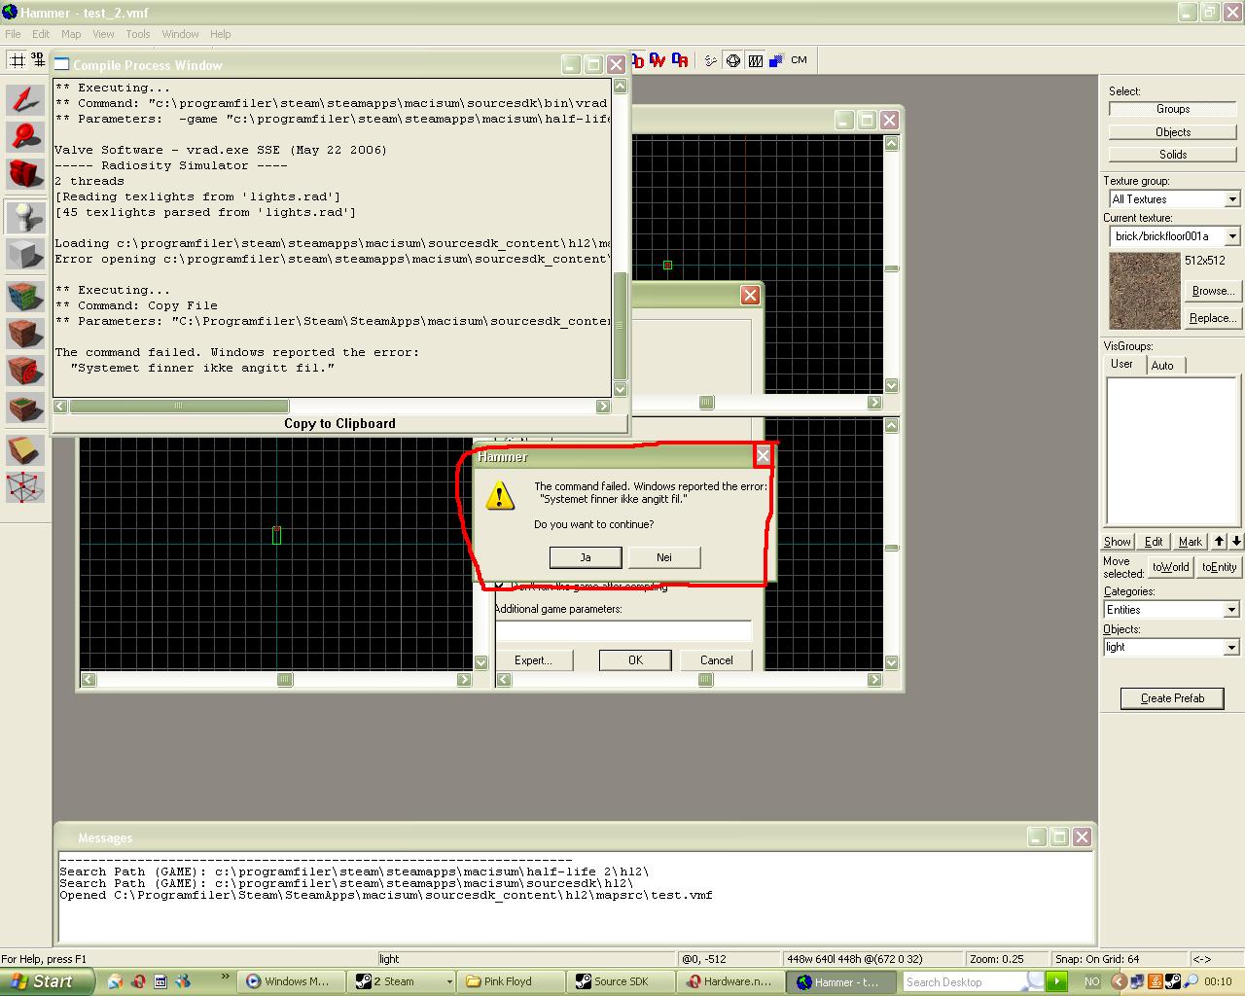
Task: Select the Apply Decals tool
Action: tap(25, 371)
